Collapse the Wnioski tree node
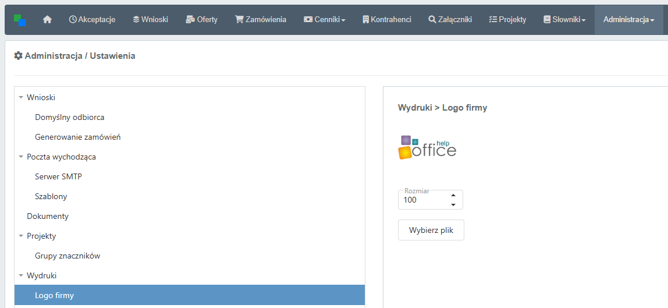The image size is (668, 308). 22,98
